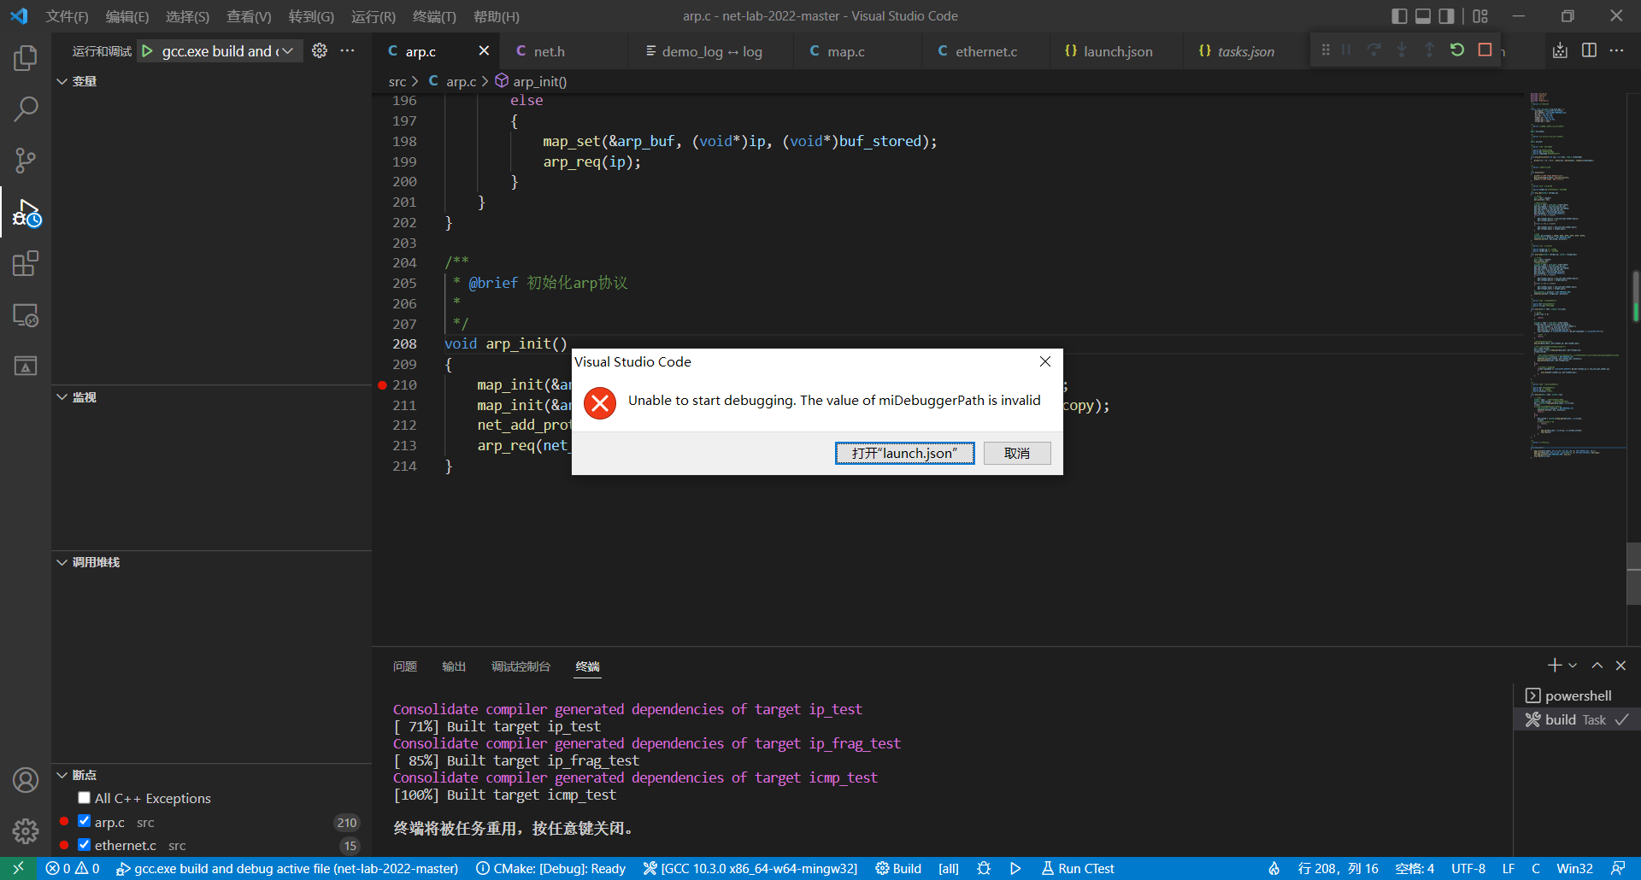The width and height of the screenshot is (1641, 880).
Task: Start debugging with green play icon
Action: (x=147, y=51)
